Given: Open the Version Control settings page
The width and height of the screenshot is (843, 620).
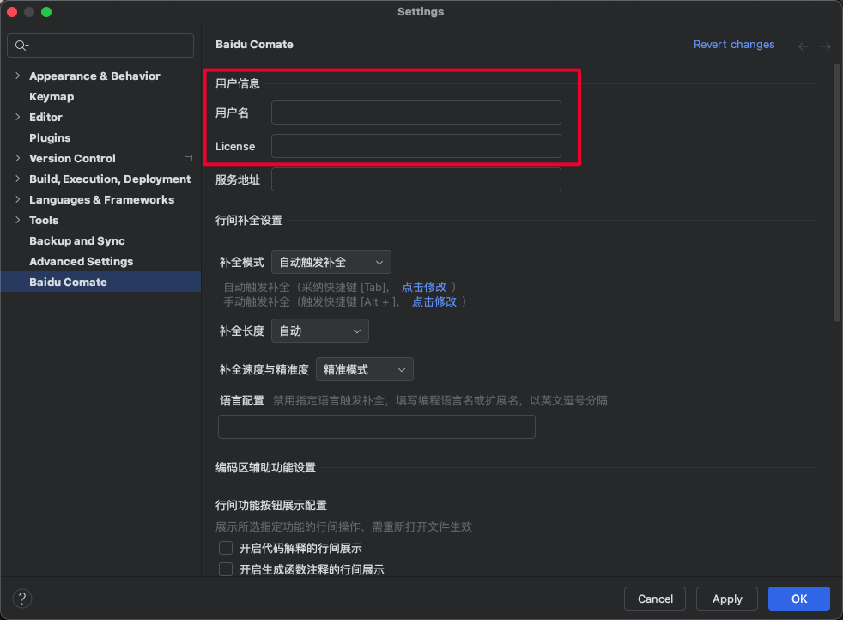Looking at the screenshot, I should [72, 158].
